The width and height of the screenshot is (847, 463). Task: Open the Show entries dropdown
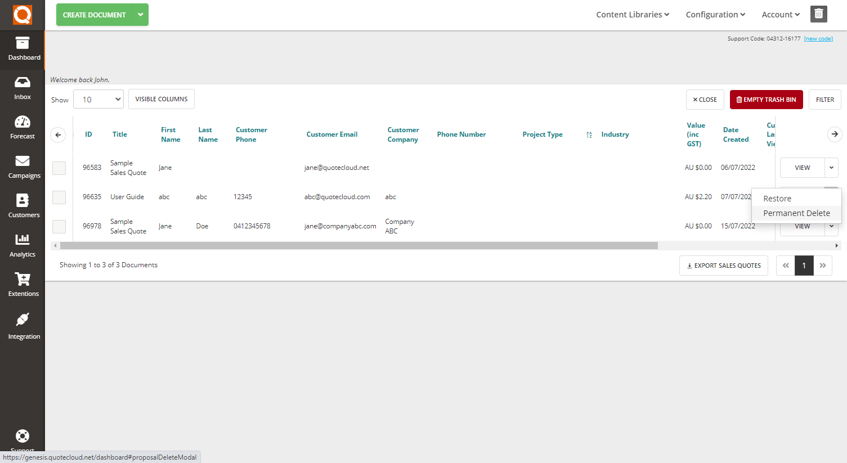[x=98, y=98]
